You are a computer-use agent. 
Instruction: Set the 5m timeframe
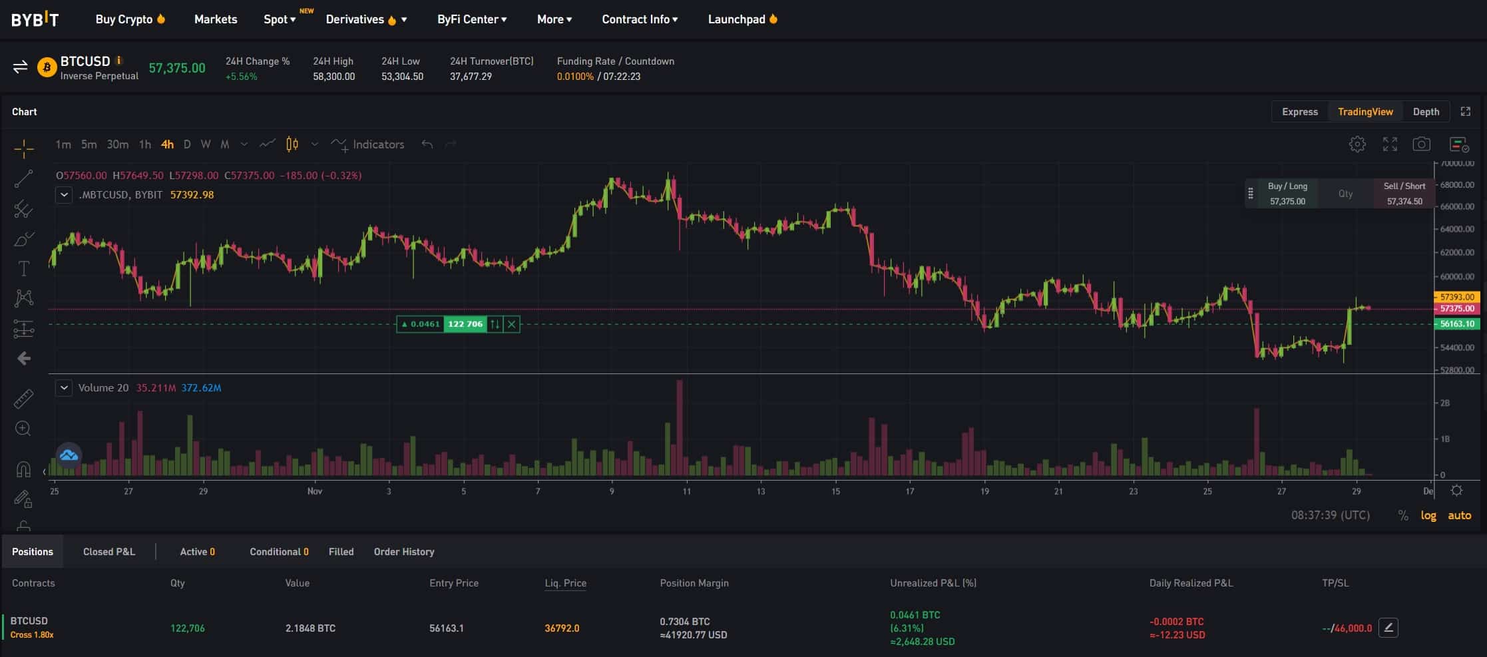[x=89, y=144]
